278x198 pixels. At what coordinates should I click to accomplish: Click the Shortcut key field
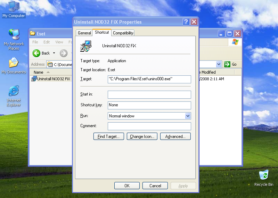pyautogui.click(x=149, y=105)
